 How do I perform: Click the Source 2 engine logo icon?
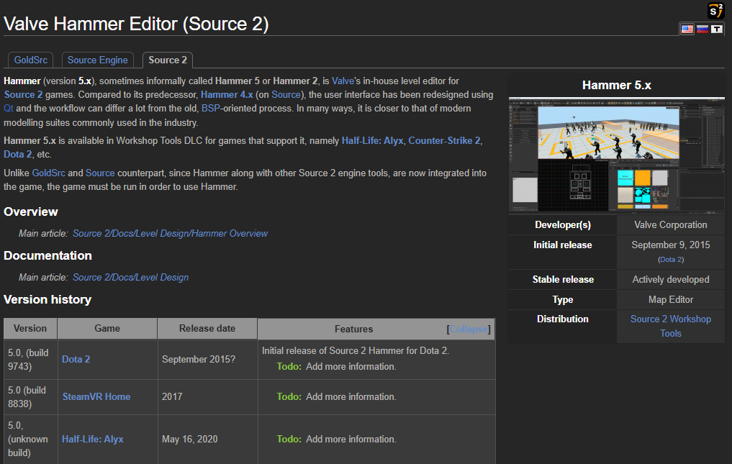(715, 11)
